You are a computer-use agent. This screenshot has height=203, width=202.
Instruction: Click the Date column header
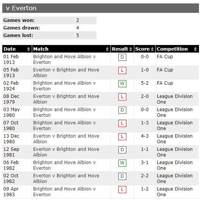point(10,49)
